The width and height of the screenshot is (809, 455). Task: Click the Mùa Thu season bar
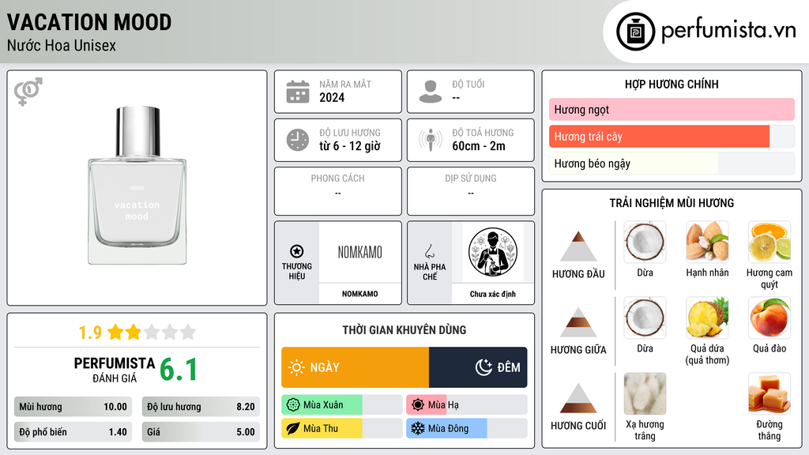[341, 428]
